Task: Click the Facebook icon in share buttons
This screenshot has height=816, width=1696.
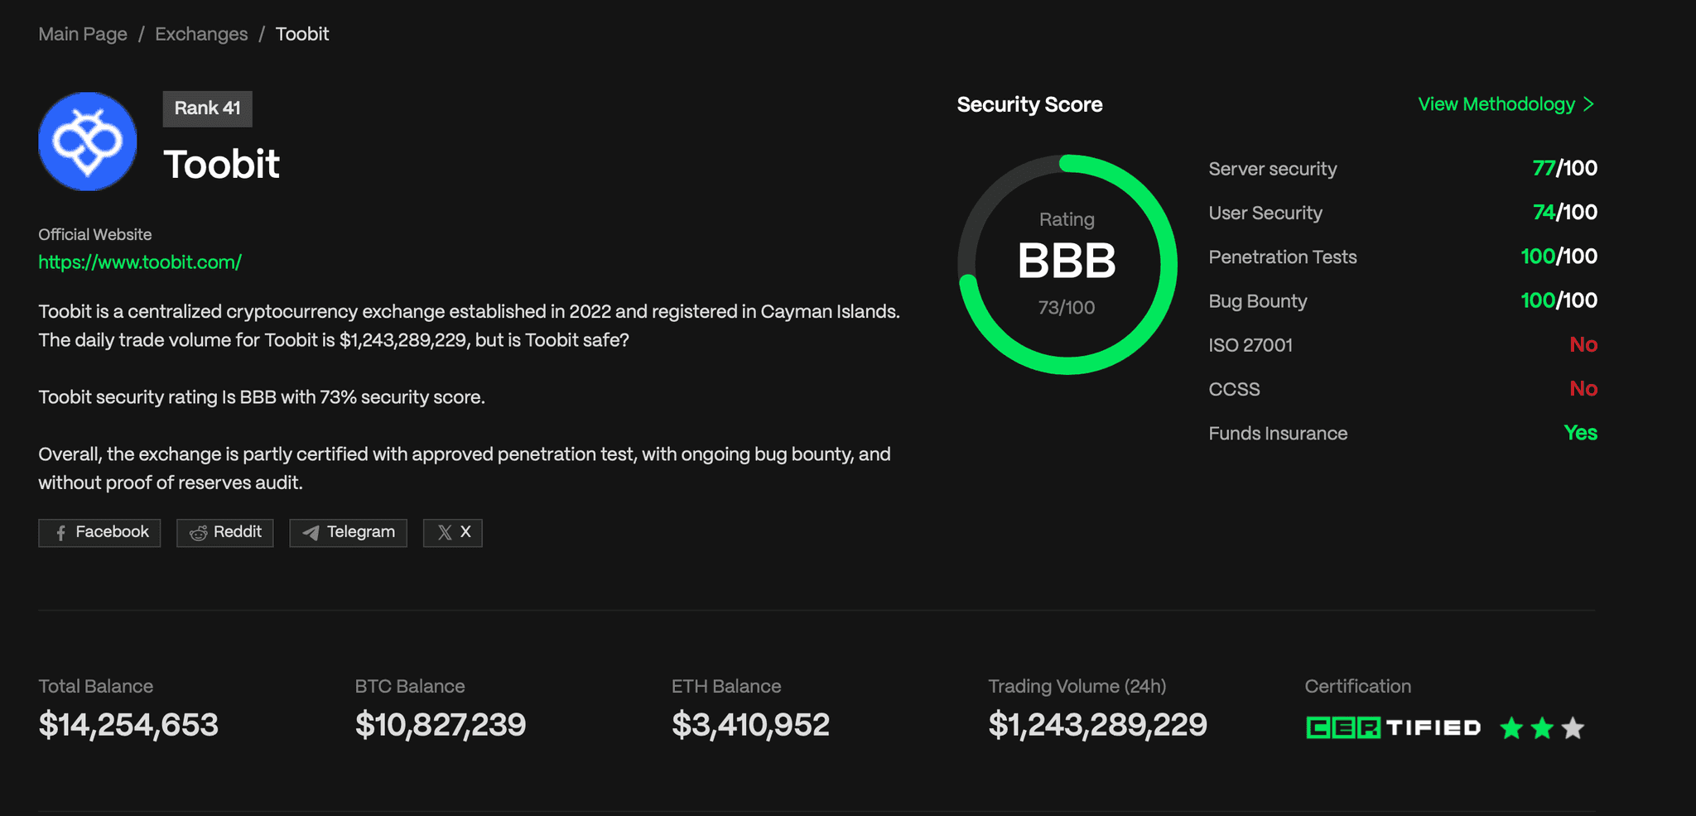Action: [60, 533]
